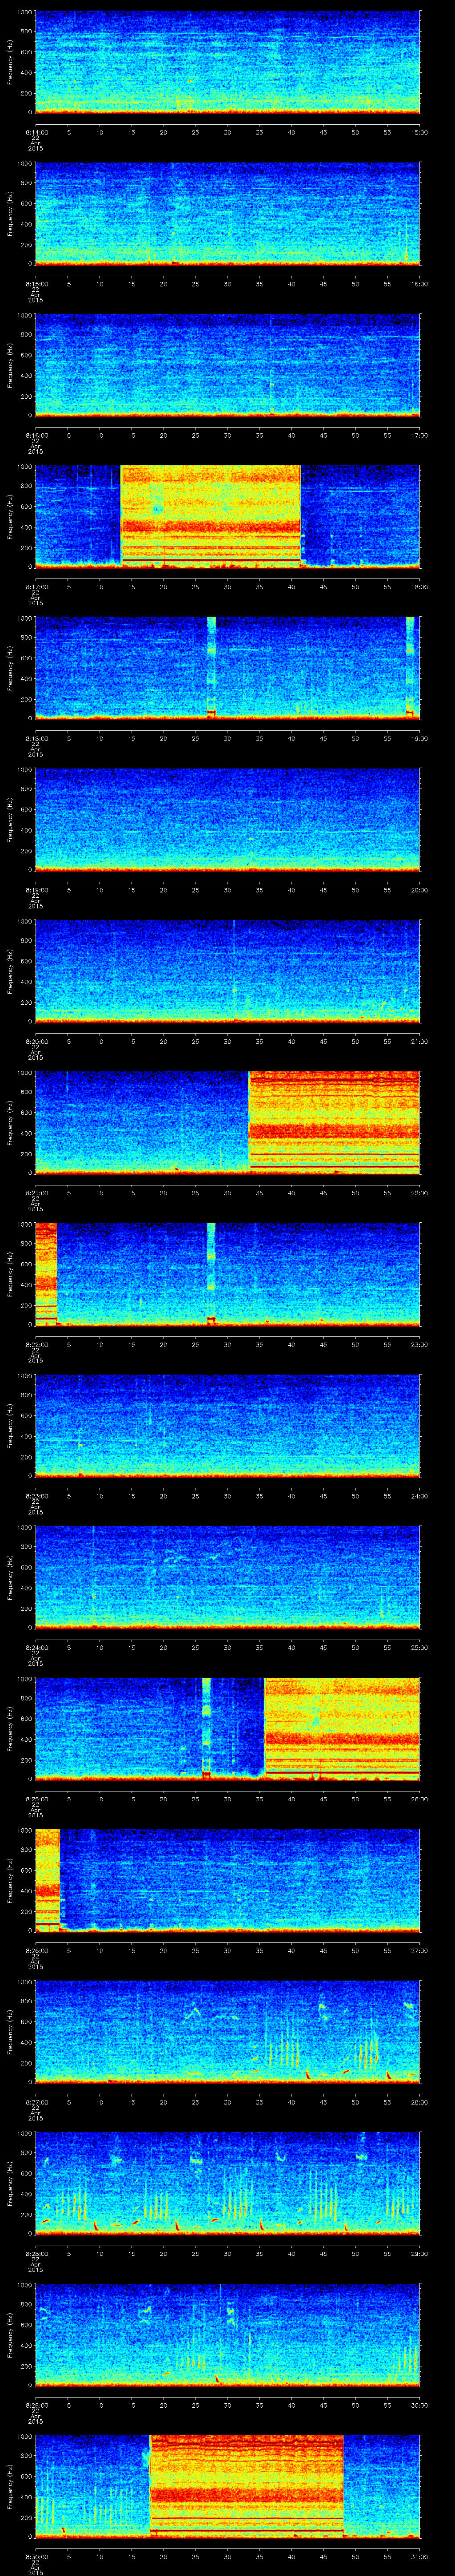Screen dimensions: 455x2576
Task: Click the 30 second tick on the 8:14:00 time axis
Action: 227,131
